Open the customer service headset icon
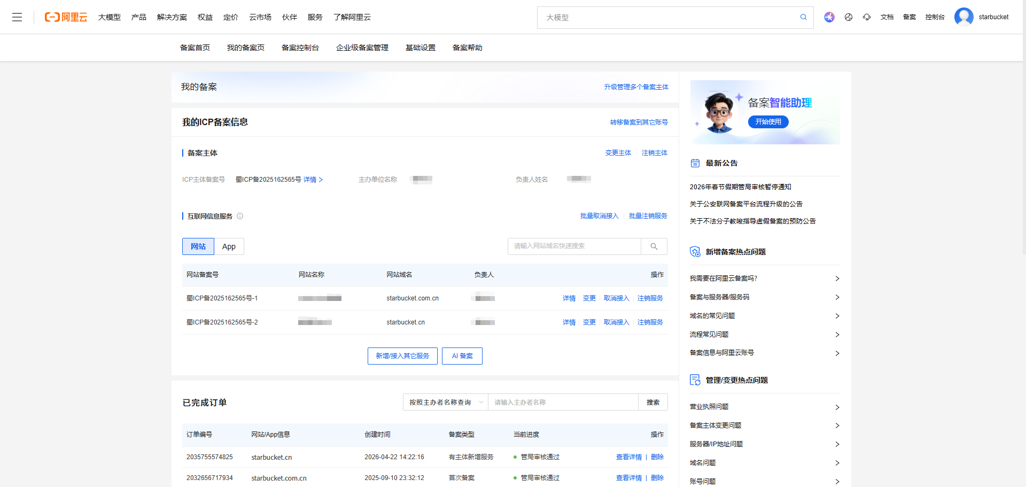The image size is (1026, 487). [x=867, y=17]
